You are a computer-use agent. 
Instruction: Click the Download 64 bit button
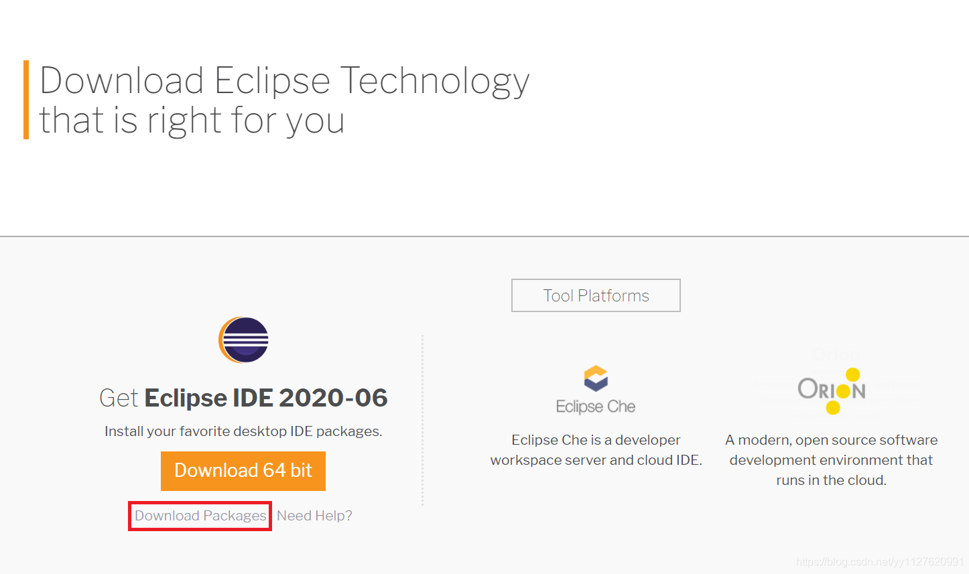[243, 471]
